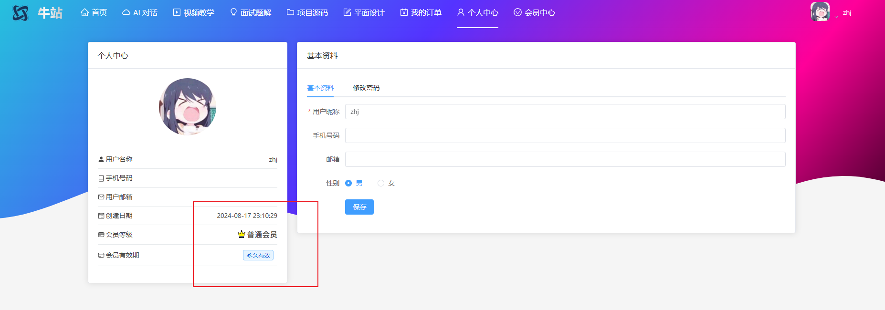885x310 pixels.
Task: Select the 女 gender radio button
Action: pyautogui.click(x=381, y=183)
